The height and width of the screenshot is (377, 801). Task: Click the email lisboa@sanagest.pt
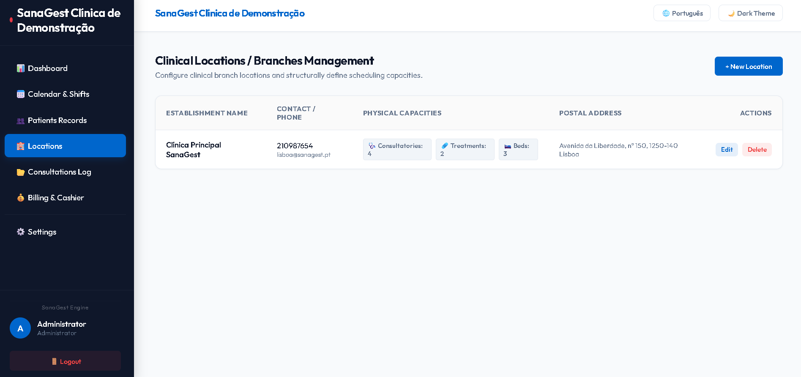(303, 155)
